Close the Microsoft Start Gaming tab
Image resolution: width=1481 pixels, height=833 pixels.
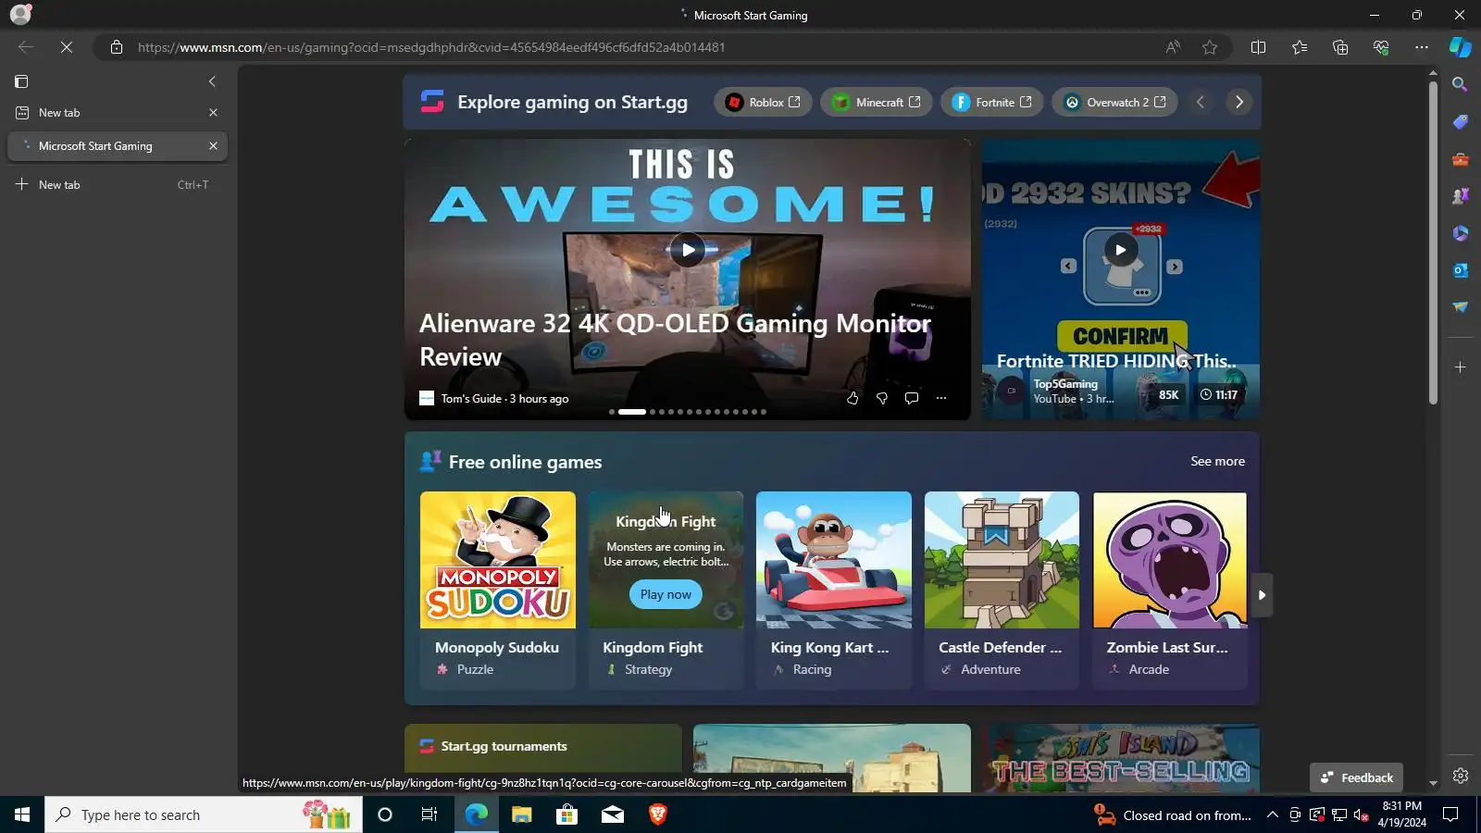(x=213, y=146)
